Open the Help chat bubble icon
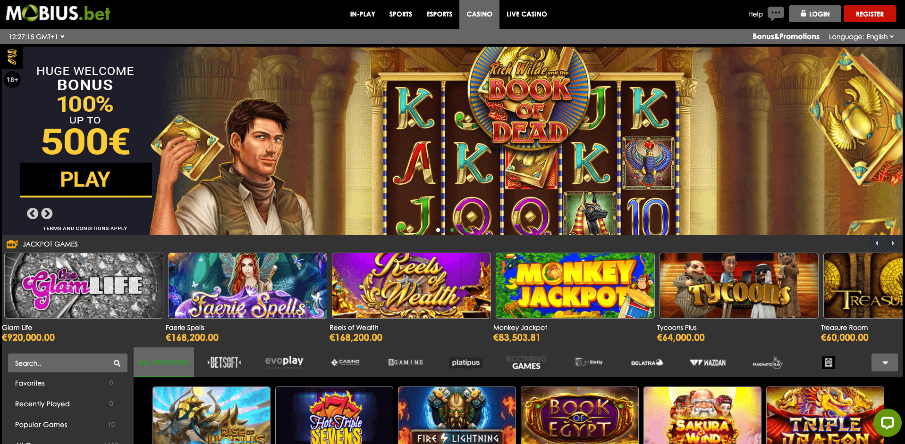Image resolution: width=905 pixels, height=444 pixels. (x=776, y=13)
